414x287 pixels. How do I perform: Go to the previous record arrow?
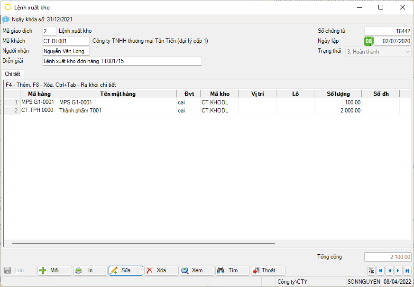389,270
